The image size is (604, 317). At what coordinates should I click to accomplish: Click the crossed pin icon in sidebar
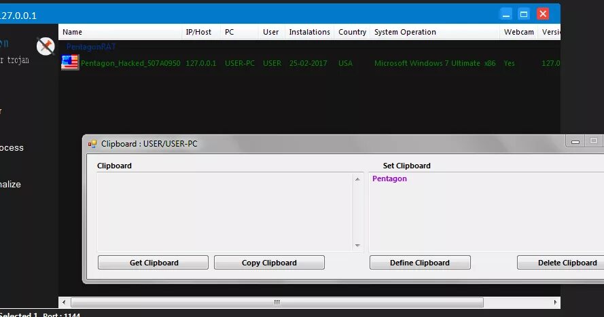coord(46,47)
